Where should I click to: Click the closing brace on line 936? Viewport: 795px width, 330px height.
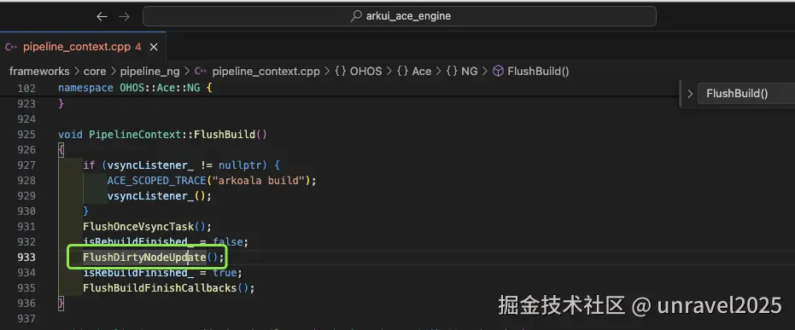coord(61,304)
